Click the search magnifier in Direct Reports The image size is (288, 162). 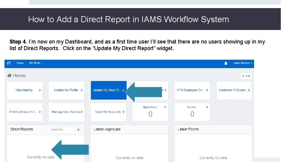(x=78, y=130)
